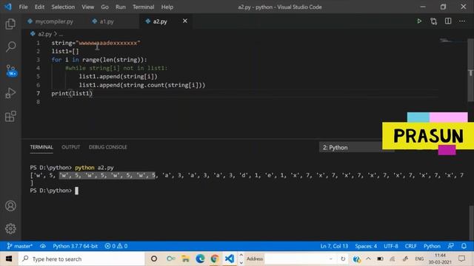Run Python file with play icon
474x266 pixels.
pos(419,21)
